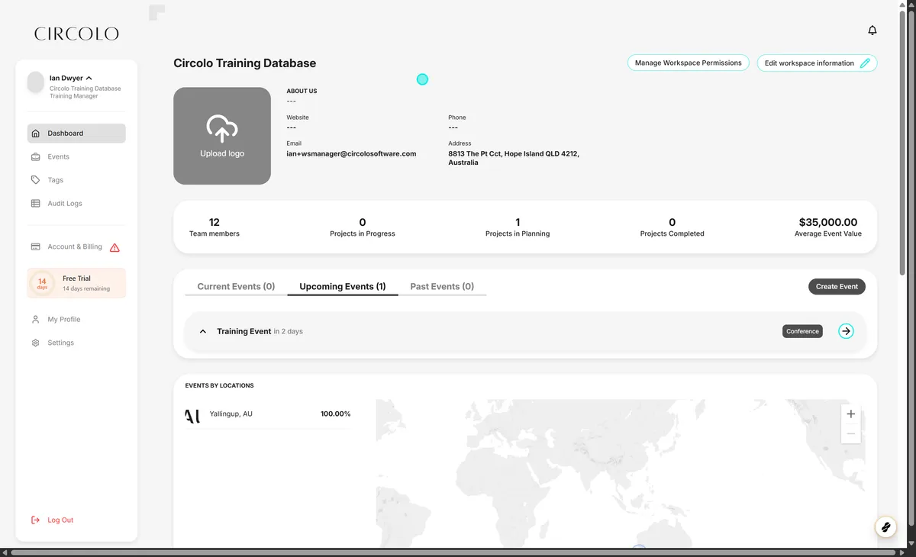Image resolution: width=916 pixels, height=557 pixels.
Task: Click the My Profile person icon
Action: tap(35, 320)
